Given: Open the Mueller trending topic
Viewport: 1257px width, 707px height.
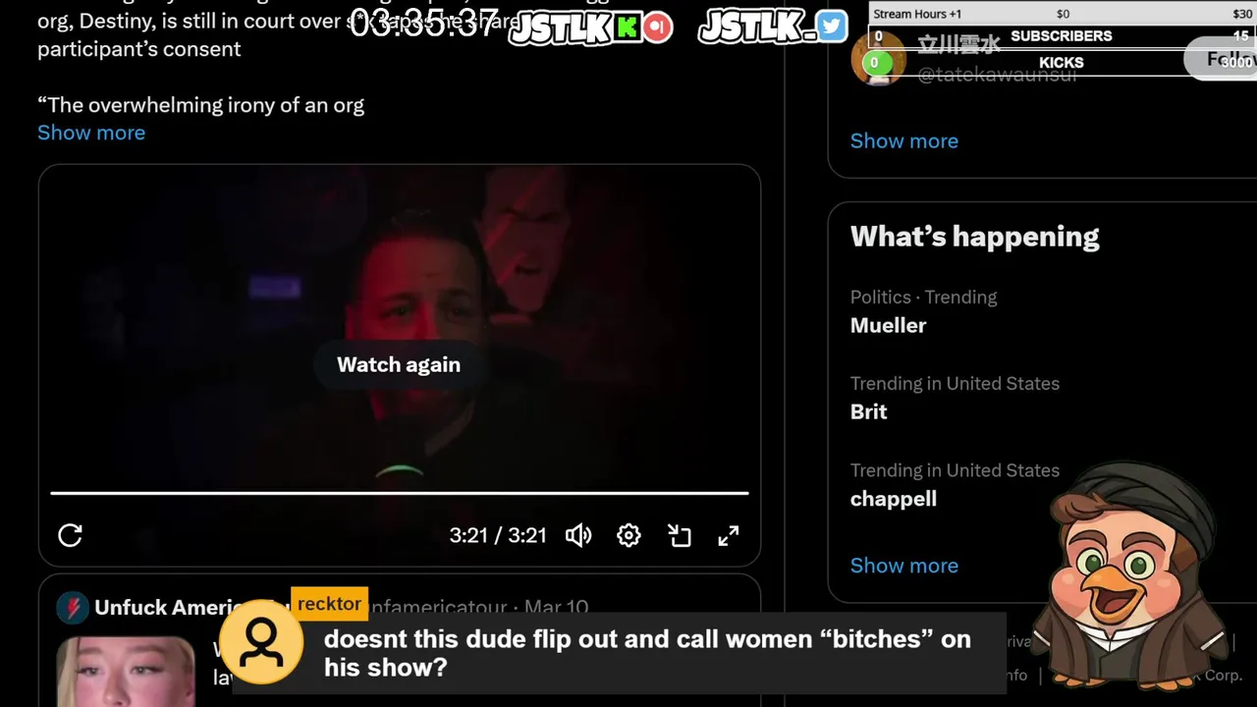Looking at the screenshot, I should (889, 325).
